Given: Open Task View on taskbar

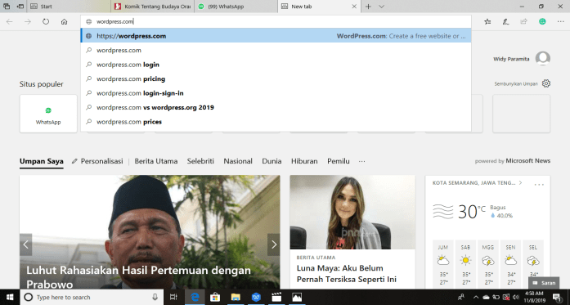Looking at the screenshot, I should pos(173,298).
